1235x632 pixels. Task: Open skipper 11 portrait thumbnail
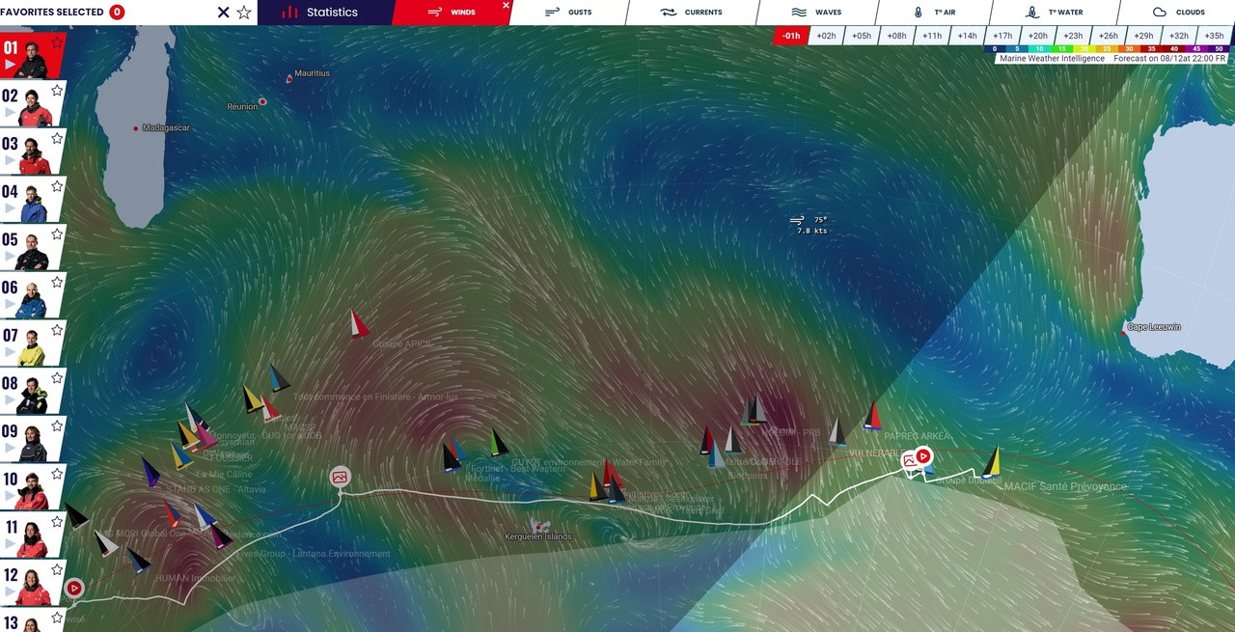tap(33, 538)
